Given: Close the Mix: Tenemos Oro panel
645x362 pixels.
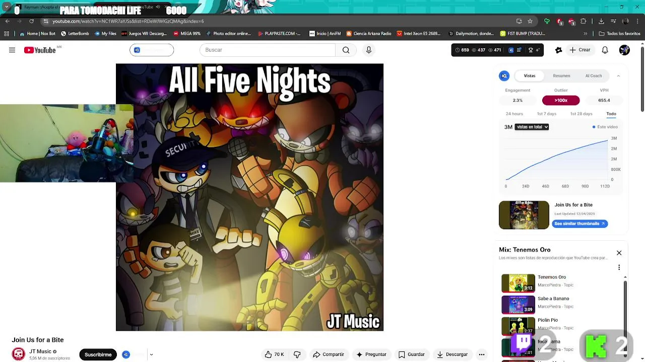Looking at the screenshot, I should coord(619,253).
